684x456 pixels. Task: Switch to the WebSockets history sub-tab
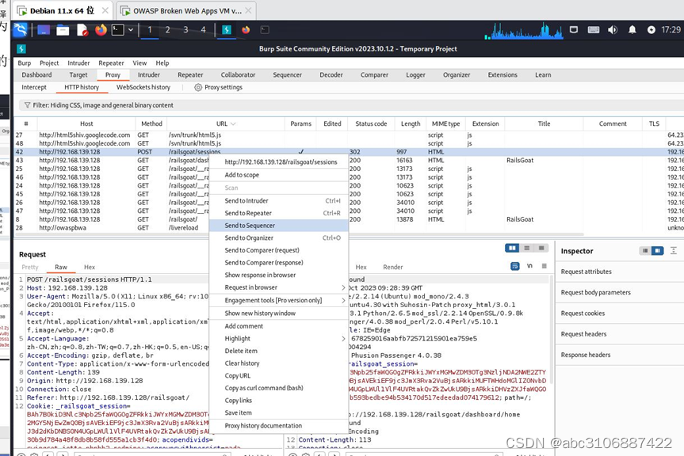point(143,87)
